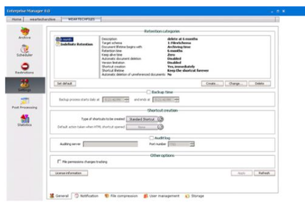Click round arrow beside Standard Shortcut
The height and width of the screenshot is (214, 305).
160,119
